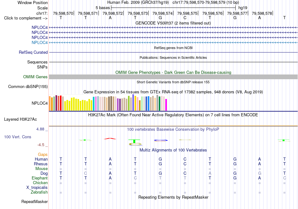Image resolution: width=298 pixels, height=209 pixels.
Task: Click the chr17: ruler label
Action: pyautogui.click(x=42, y=13)
